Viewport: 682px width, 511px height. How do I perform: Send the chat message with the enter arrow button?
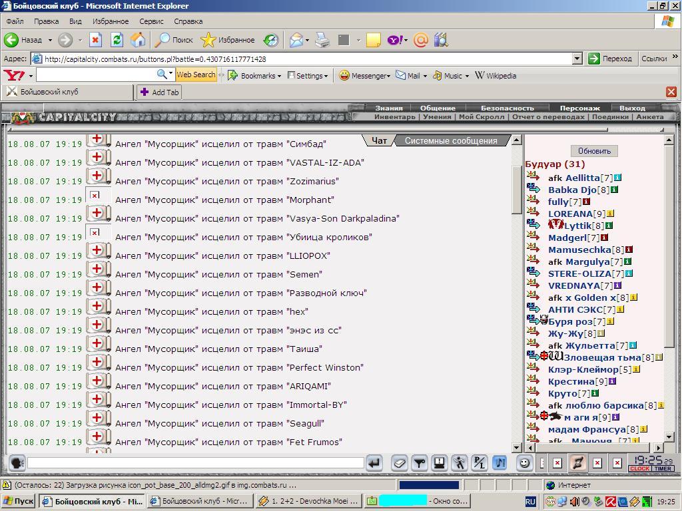[374, 463]
